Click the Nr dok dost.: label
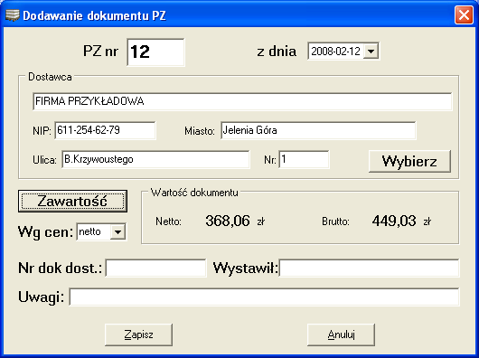This screenshot has width=479, height=358. pyautogui.click(x=61, y=268)
